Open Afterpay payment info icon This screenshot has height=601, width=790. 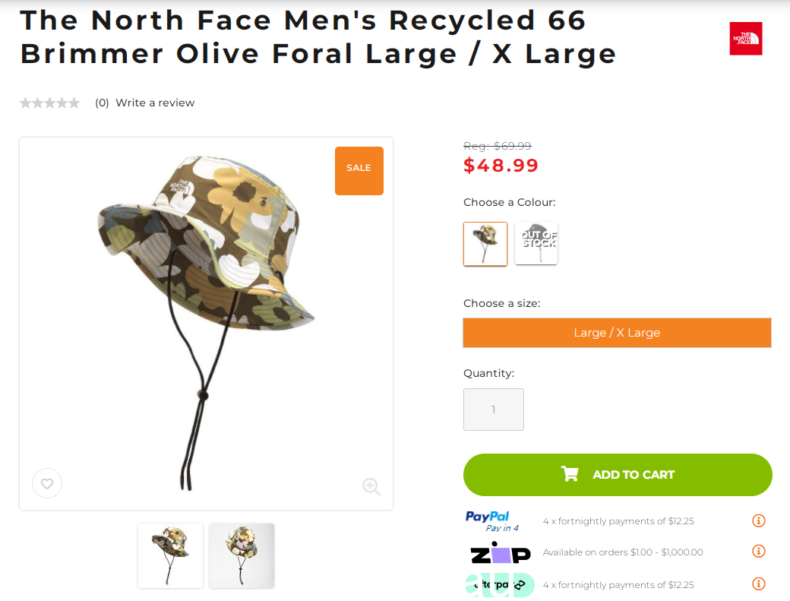coord(758,584)
